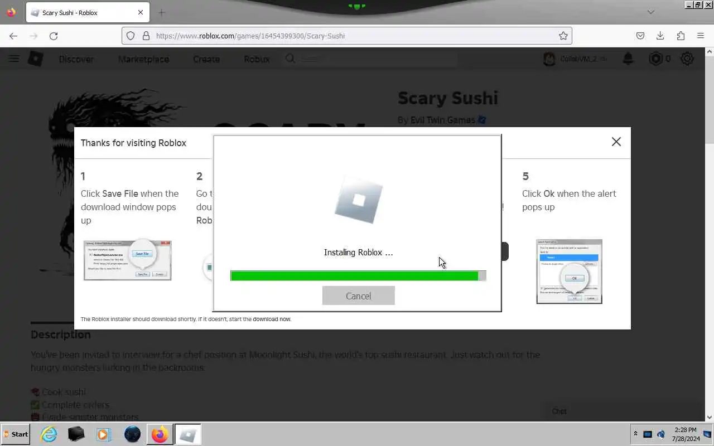The image size is (714, 446).
Task: Go to Marketplace
Action: coord(143,59)
